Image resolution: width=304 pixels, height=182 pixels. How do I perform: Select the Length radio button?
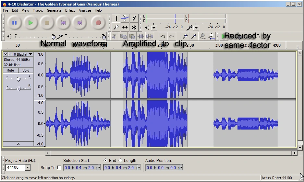[120, 160]
